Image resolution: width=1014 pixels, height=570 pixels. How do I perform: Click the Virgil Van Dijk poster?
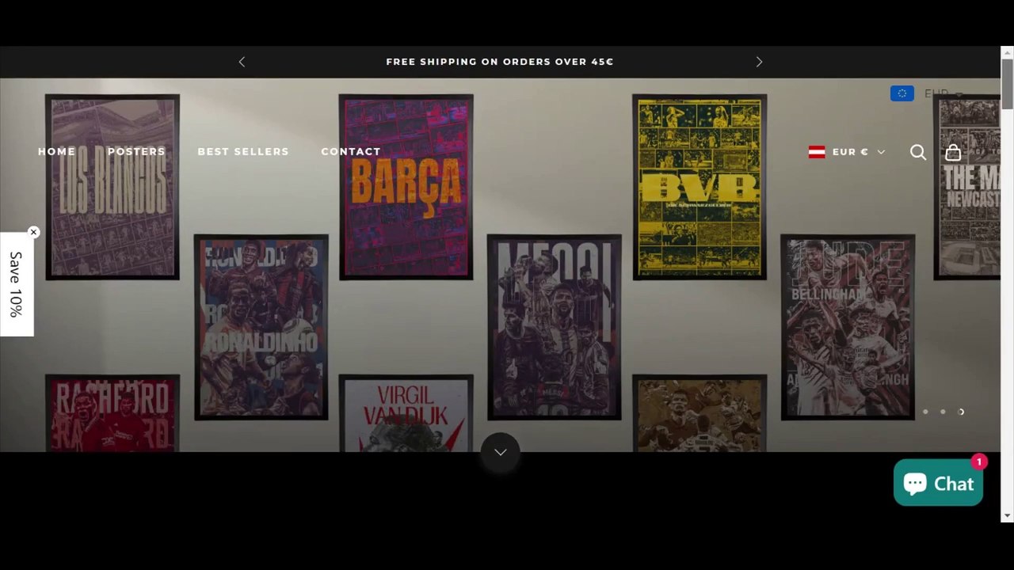(406, 413)
